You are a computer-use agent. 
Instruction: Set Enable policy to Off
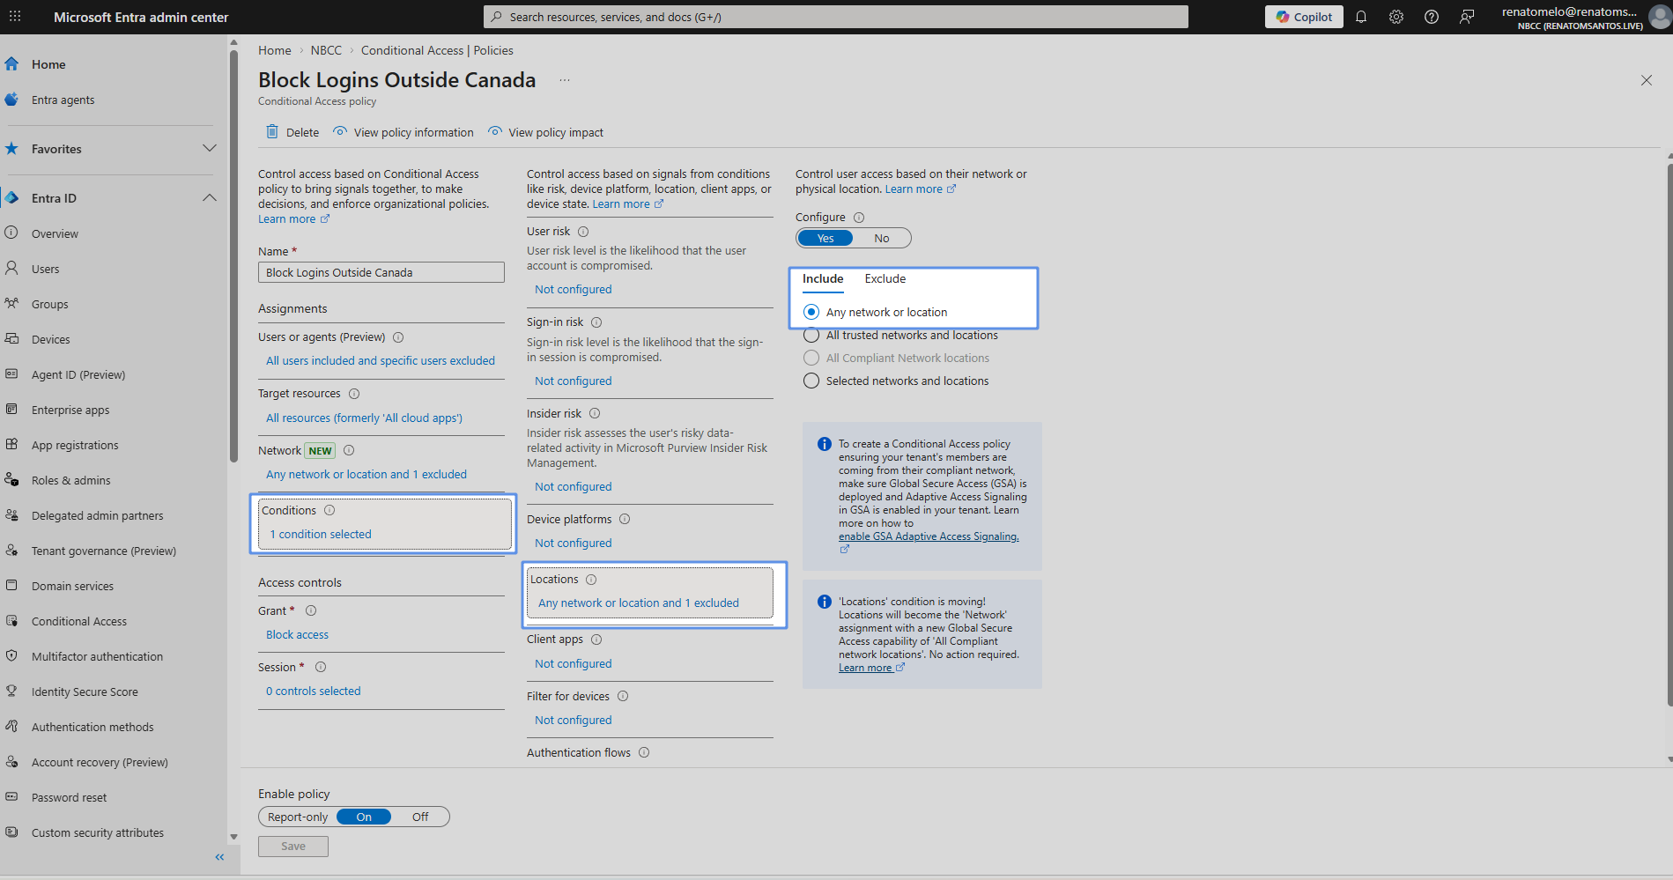pos(420,817)
